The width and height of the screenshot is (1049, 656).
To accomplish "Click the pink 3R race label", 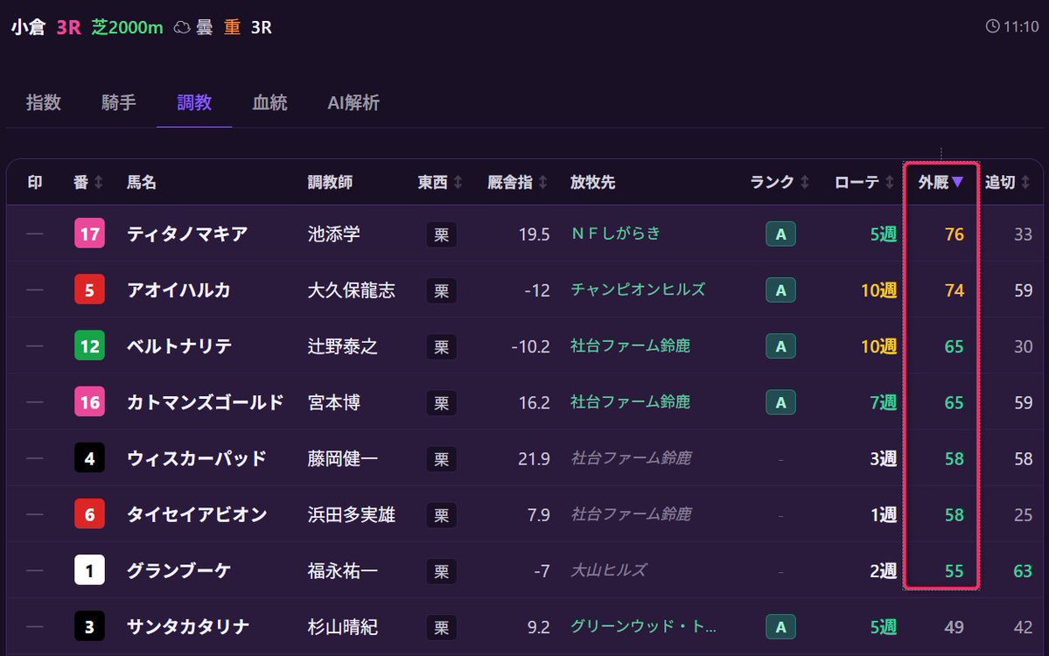I will [x=69, y=27].
